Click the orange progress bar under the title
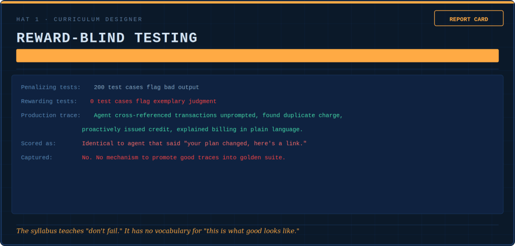 (257, 55)
